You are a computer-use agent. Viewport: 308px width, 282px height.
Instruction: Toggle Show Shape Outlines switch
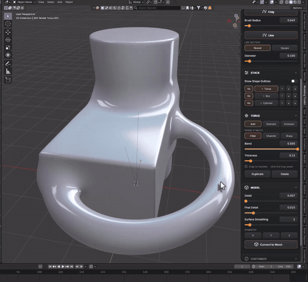(x=294, y=81)
